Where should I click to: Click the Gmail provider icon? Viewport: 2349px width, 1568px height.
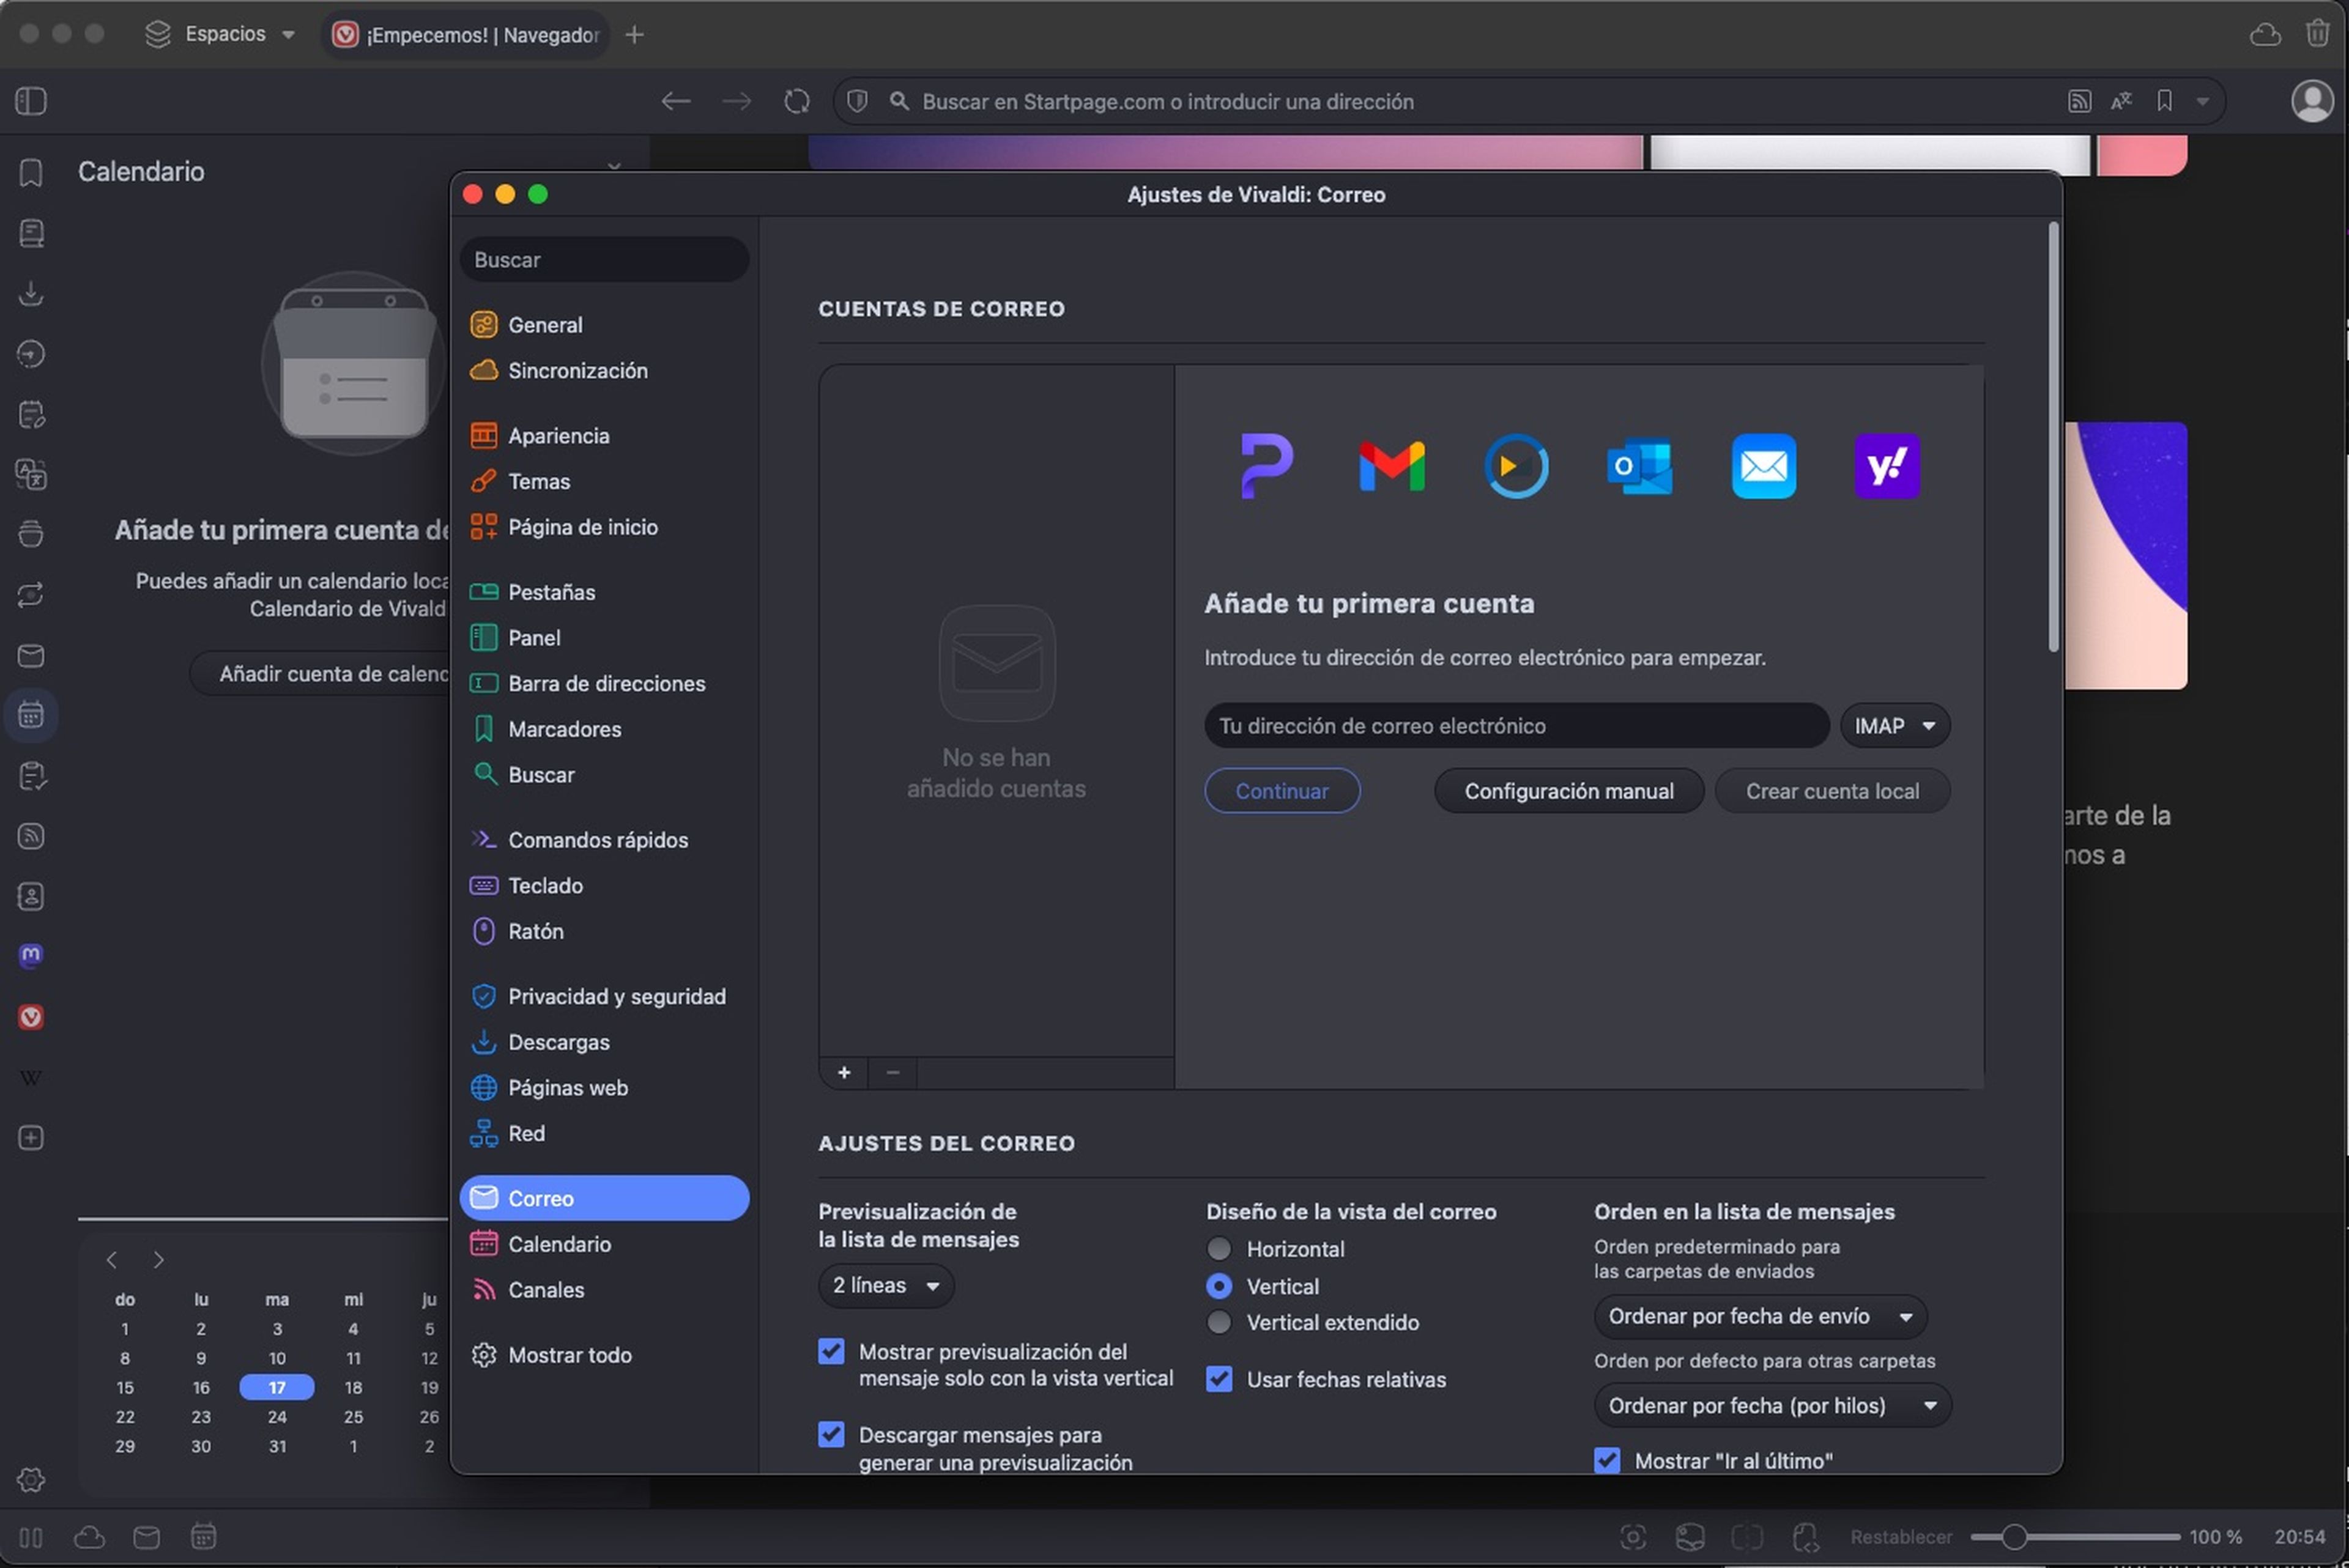point(1391,466)
